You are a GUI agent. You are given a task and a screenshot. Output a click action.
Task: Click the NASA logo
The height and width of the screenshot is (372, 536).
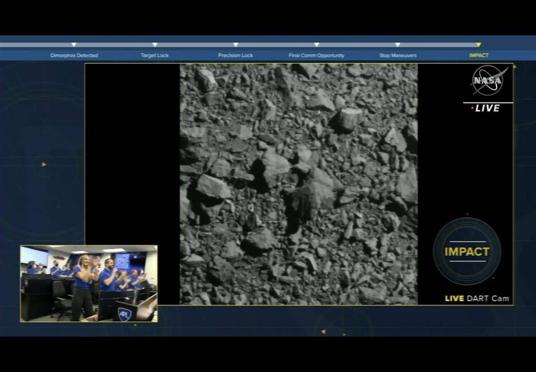click(488, 80)
